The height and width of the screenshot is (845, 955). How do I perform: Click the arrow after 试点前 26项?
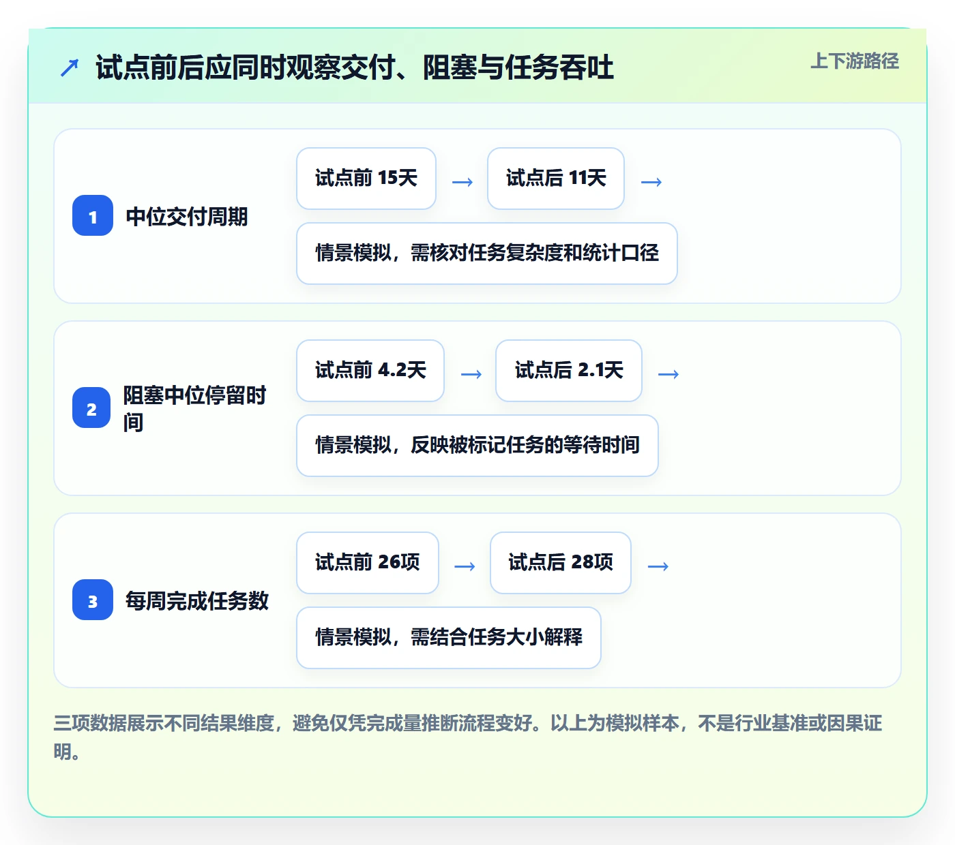click(465, 566)
